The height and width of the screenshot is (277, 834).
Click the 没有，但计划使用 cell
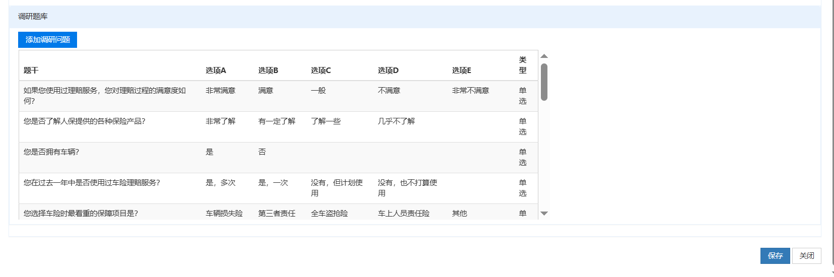point(337,188)
